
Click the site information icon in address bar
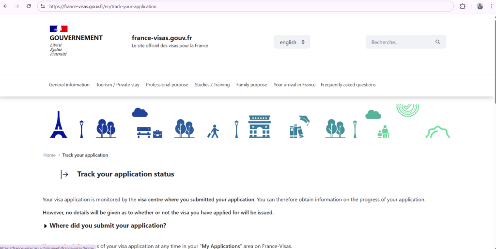point(43,6)
